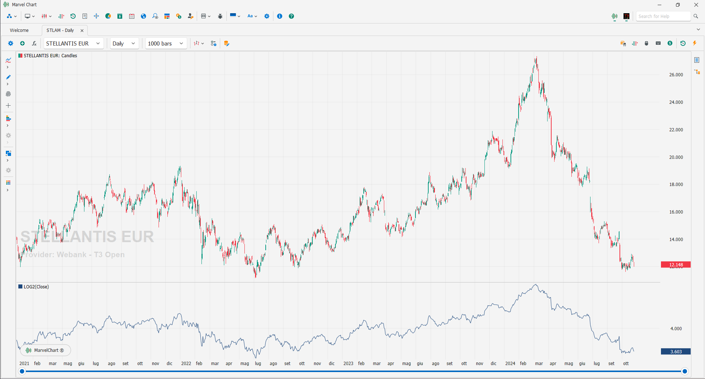Click the right handle of time range slider
Viewport: 705px width, 379px height.
(685, 371)
